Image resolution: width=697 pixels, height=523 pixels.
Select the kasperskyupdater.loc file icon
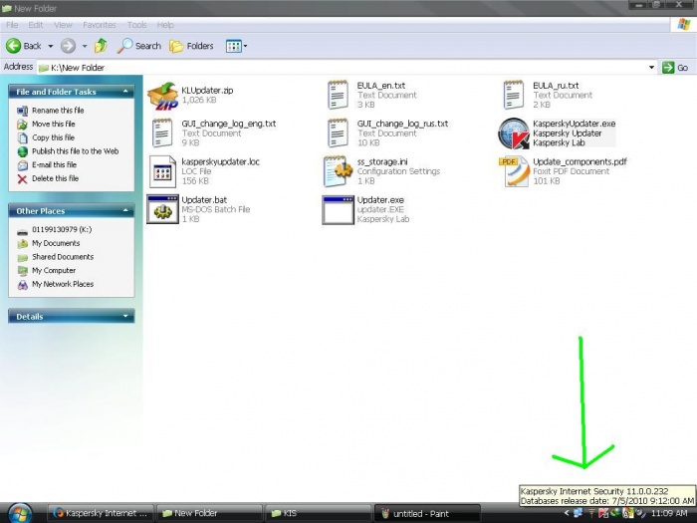pos(162,171)
